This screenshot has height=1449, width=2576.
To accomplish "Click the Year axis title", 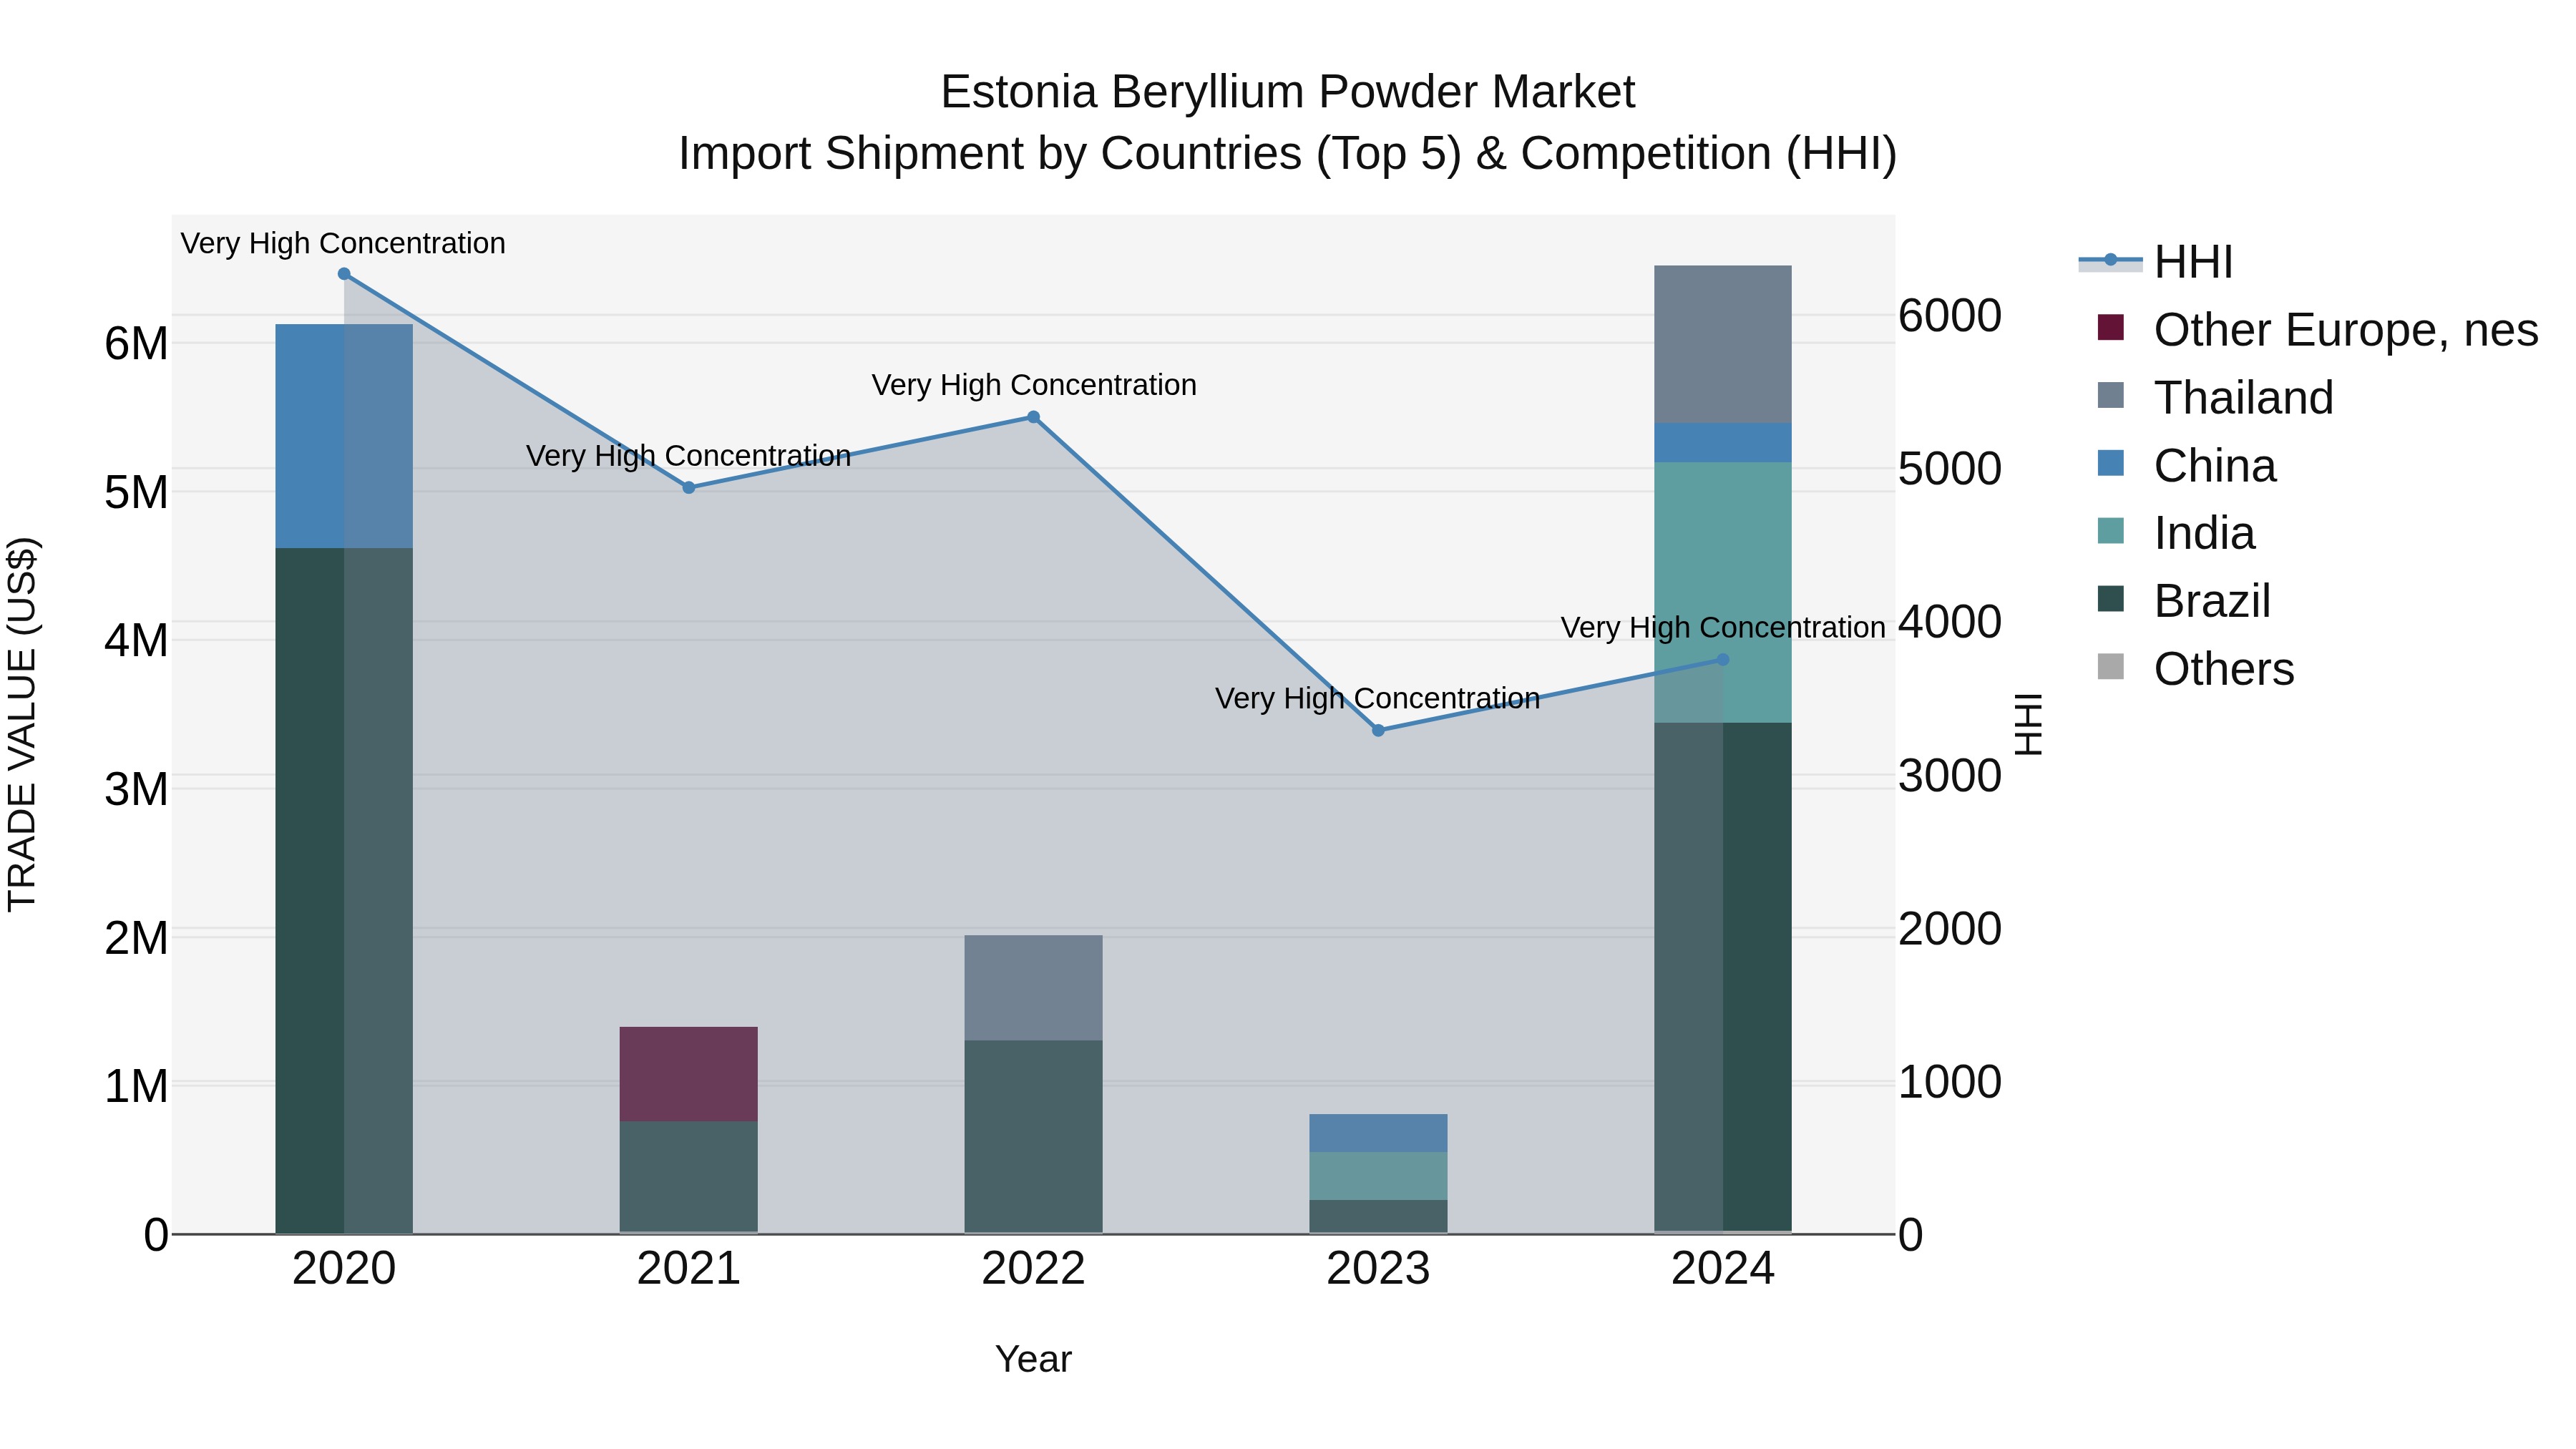I will pos(1033,1359).
